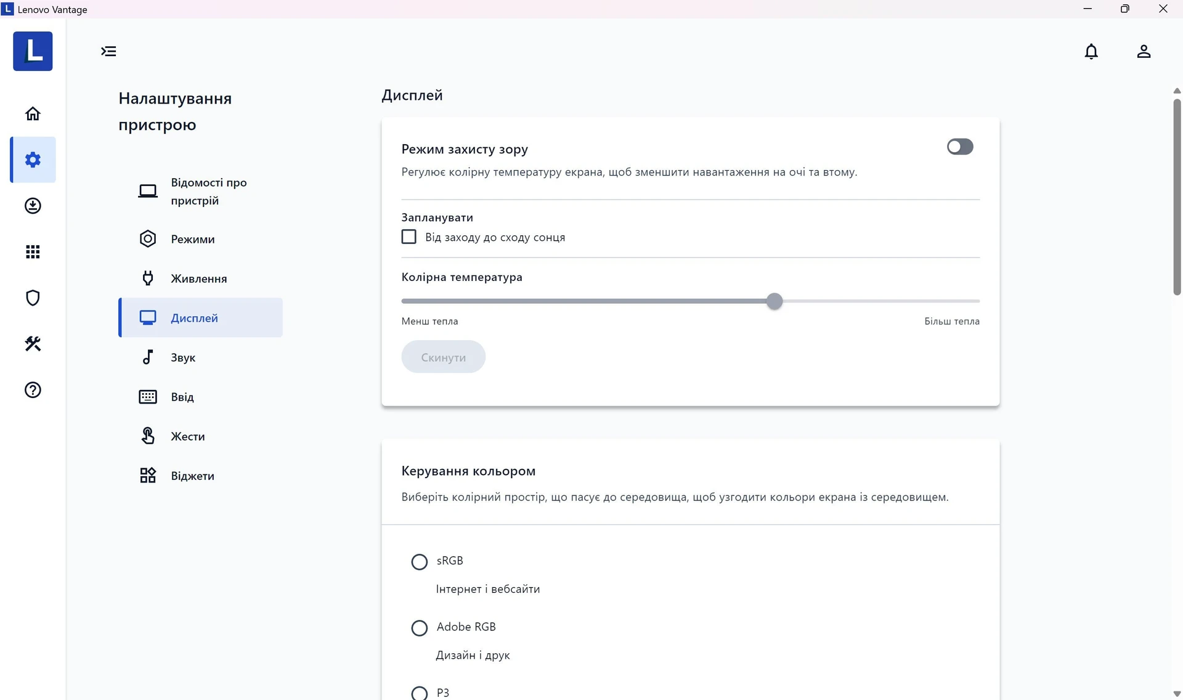This screenshot has height=700, width=1183.
Task: Collapse the navigation menu toggle
Action: [x=108, y=51]
